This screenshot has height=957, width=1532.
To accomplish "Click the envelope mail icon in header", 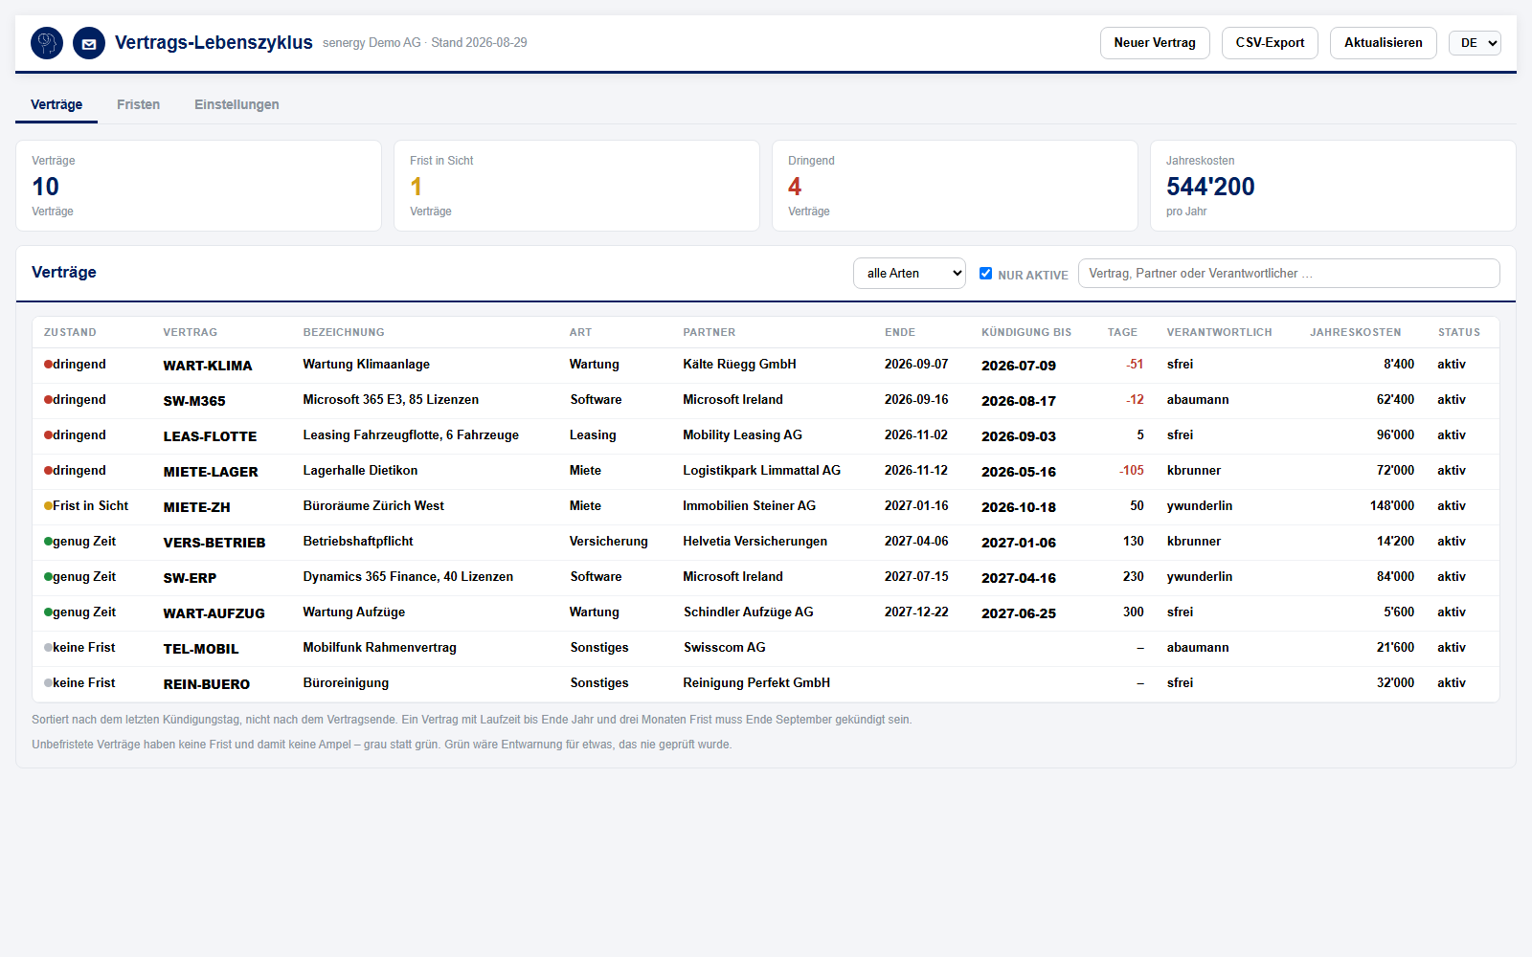I will click(89, 43).
